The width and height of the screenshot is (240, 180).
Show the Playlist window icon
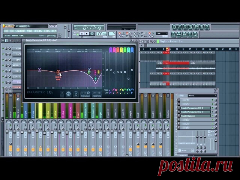[173, 34]
